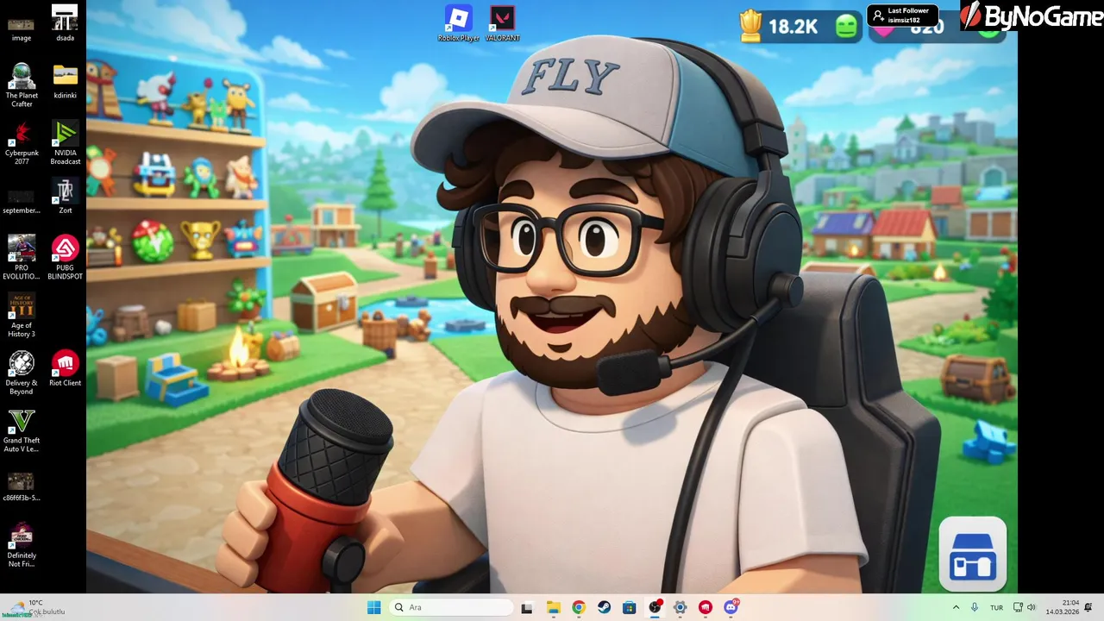
Task: Launch Definitely Not Fri... shortcut
Action: coord(22,545)
